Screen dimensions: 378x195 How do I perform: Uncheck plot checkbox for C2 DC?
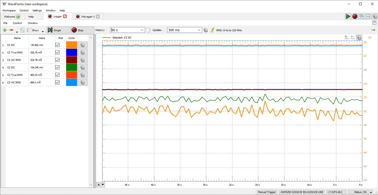point(57,67)
